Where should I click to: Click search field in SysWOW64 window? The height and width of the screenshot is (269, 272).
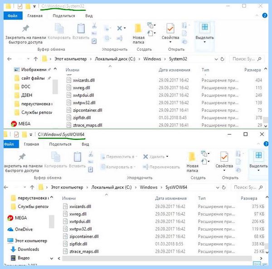tap(248, 187)
